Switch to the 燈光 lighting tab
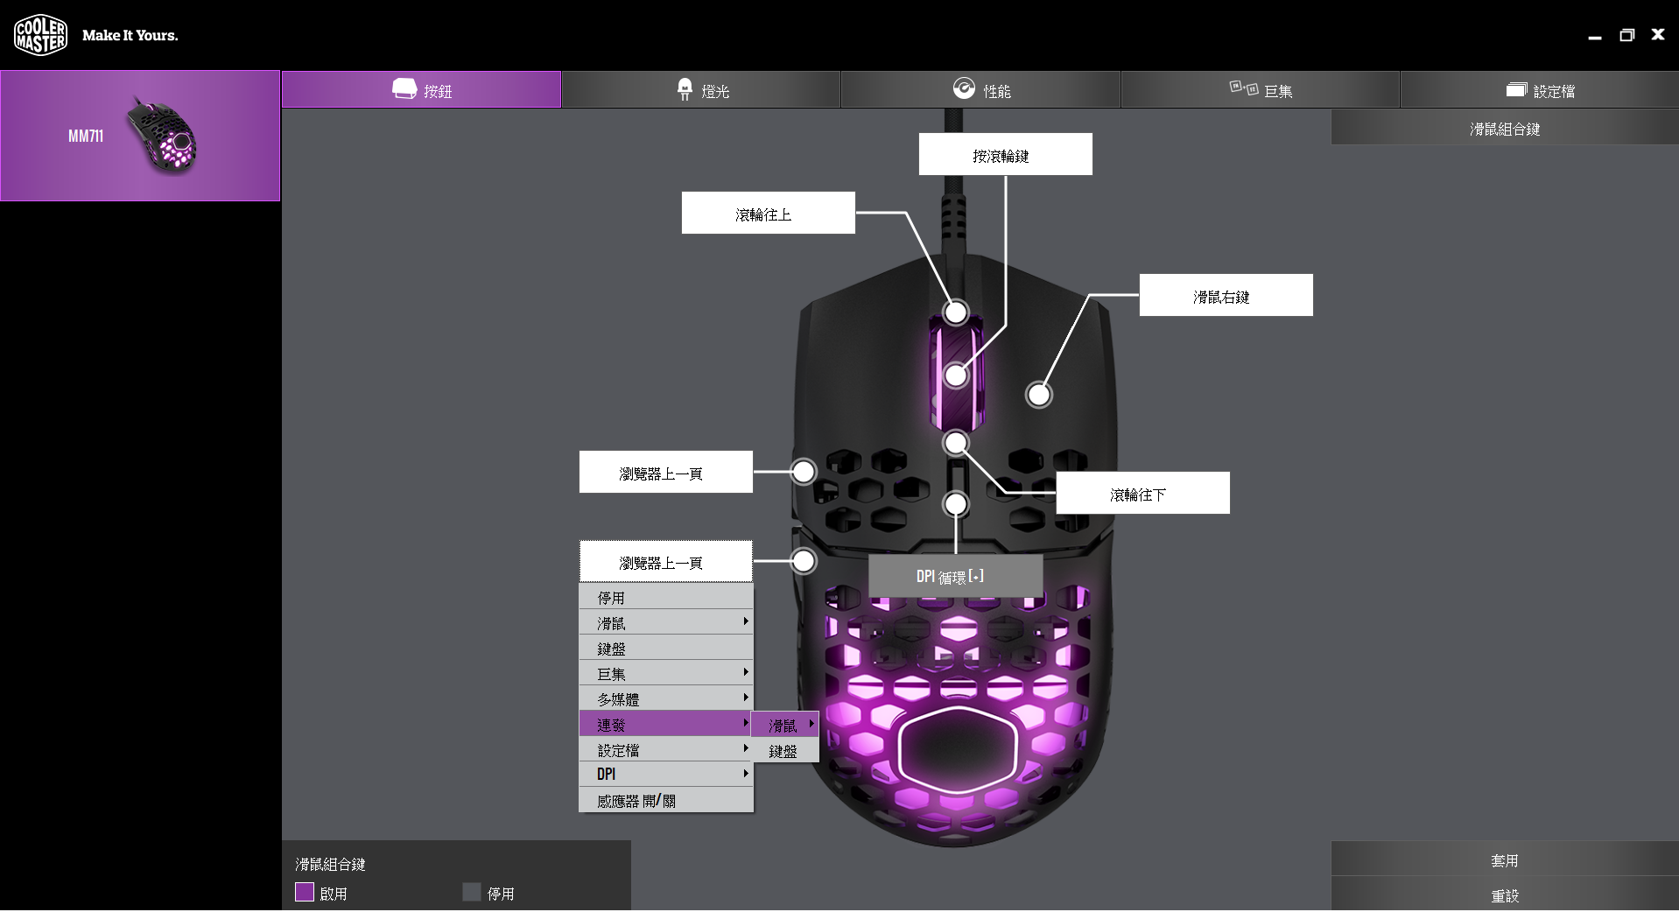The image size is (1679, 912). pos(701,90)
